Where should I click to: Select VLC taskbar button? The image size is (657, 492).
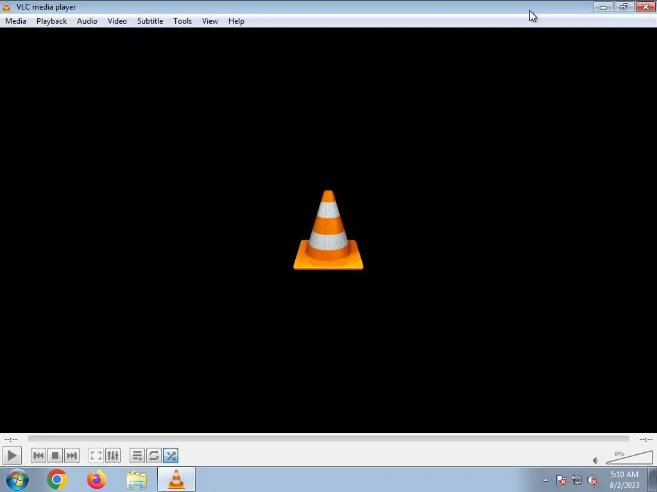176,479
